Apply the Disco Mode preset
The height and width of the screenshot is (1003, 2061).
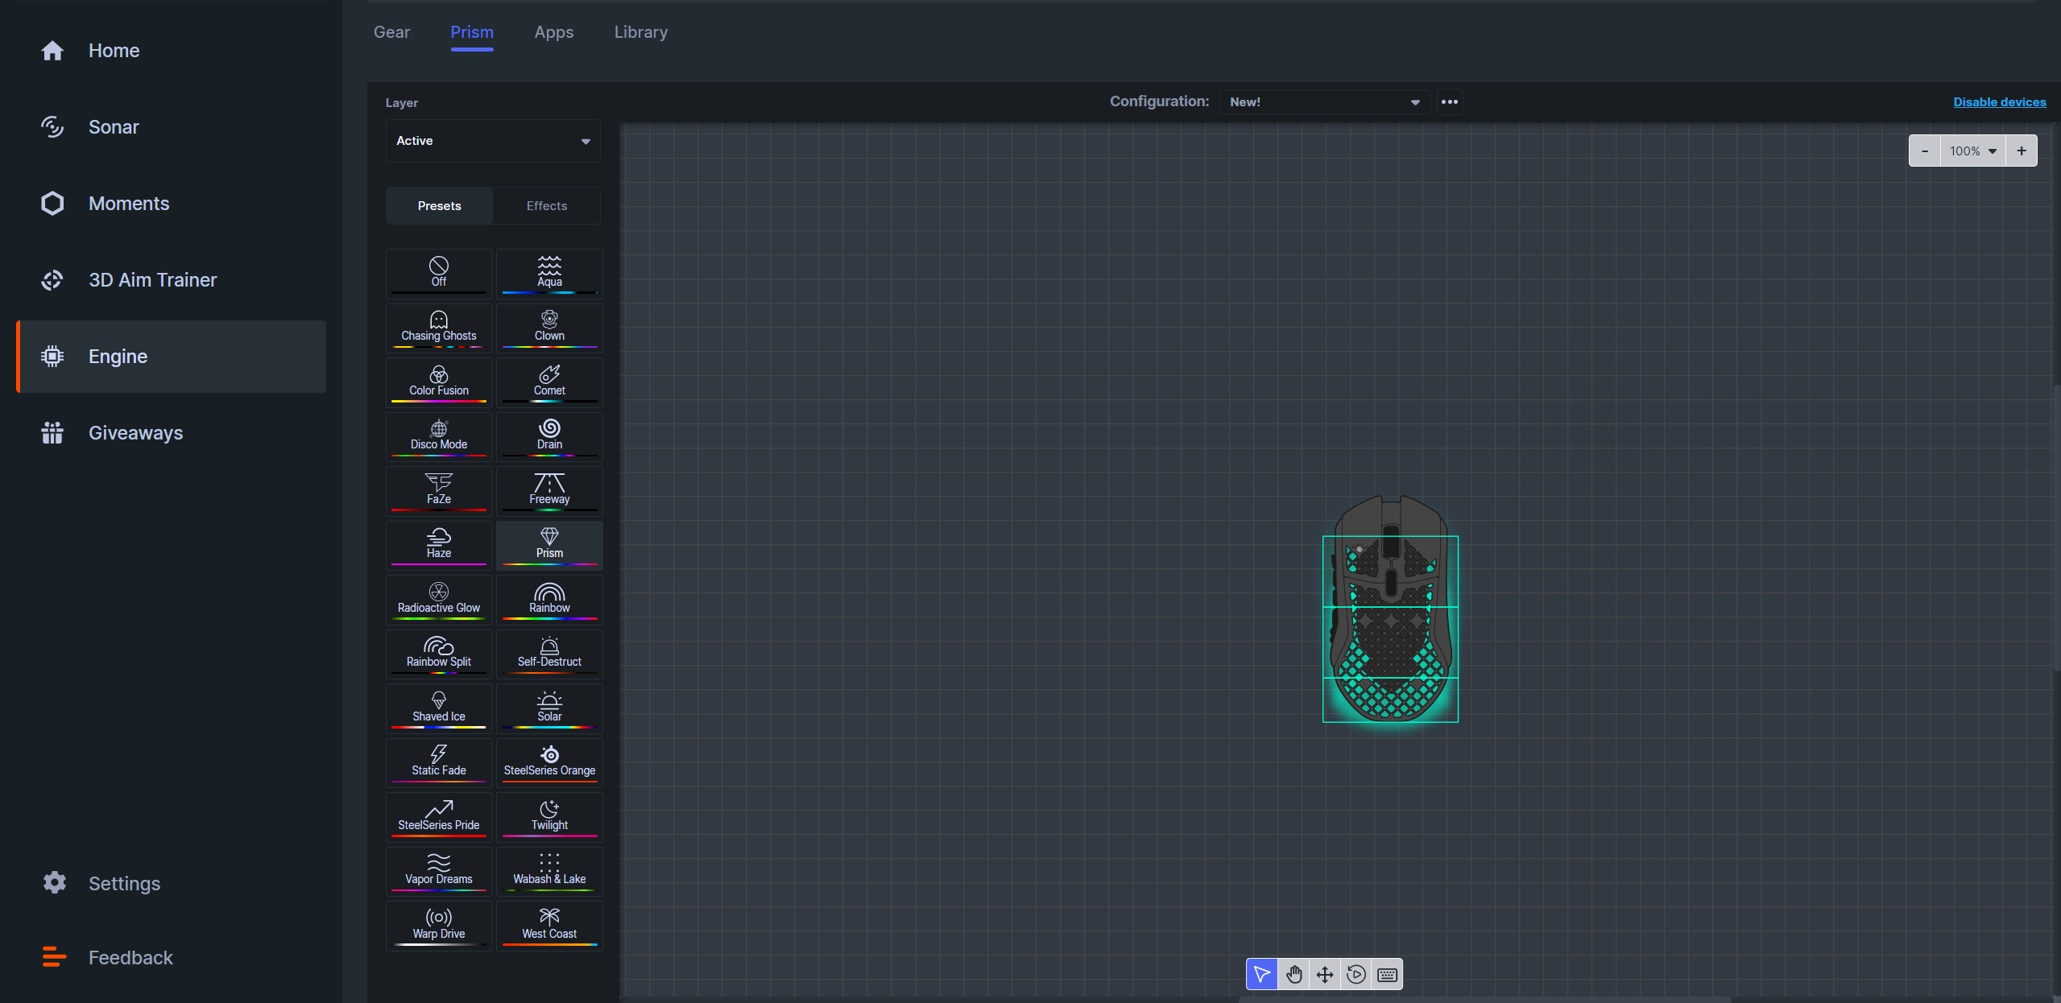point(438,435)
